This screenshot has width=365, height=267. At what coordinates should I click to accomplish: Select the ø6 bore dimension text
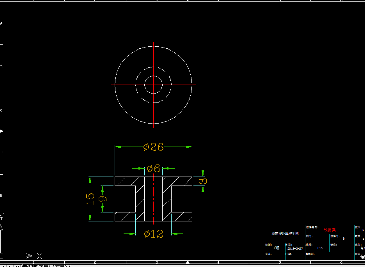point(153,168)
